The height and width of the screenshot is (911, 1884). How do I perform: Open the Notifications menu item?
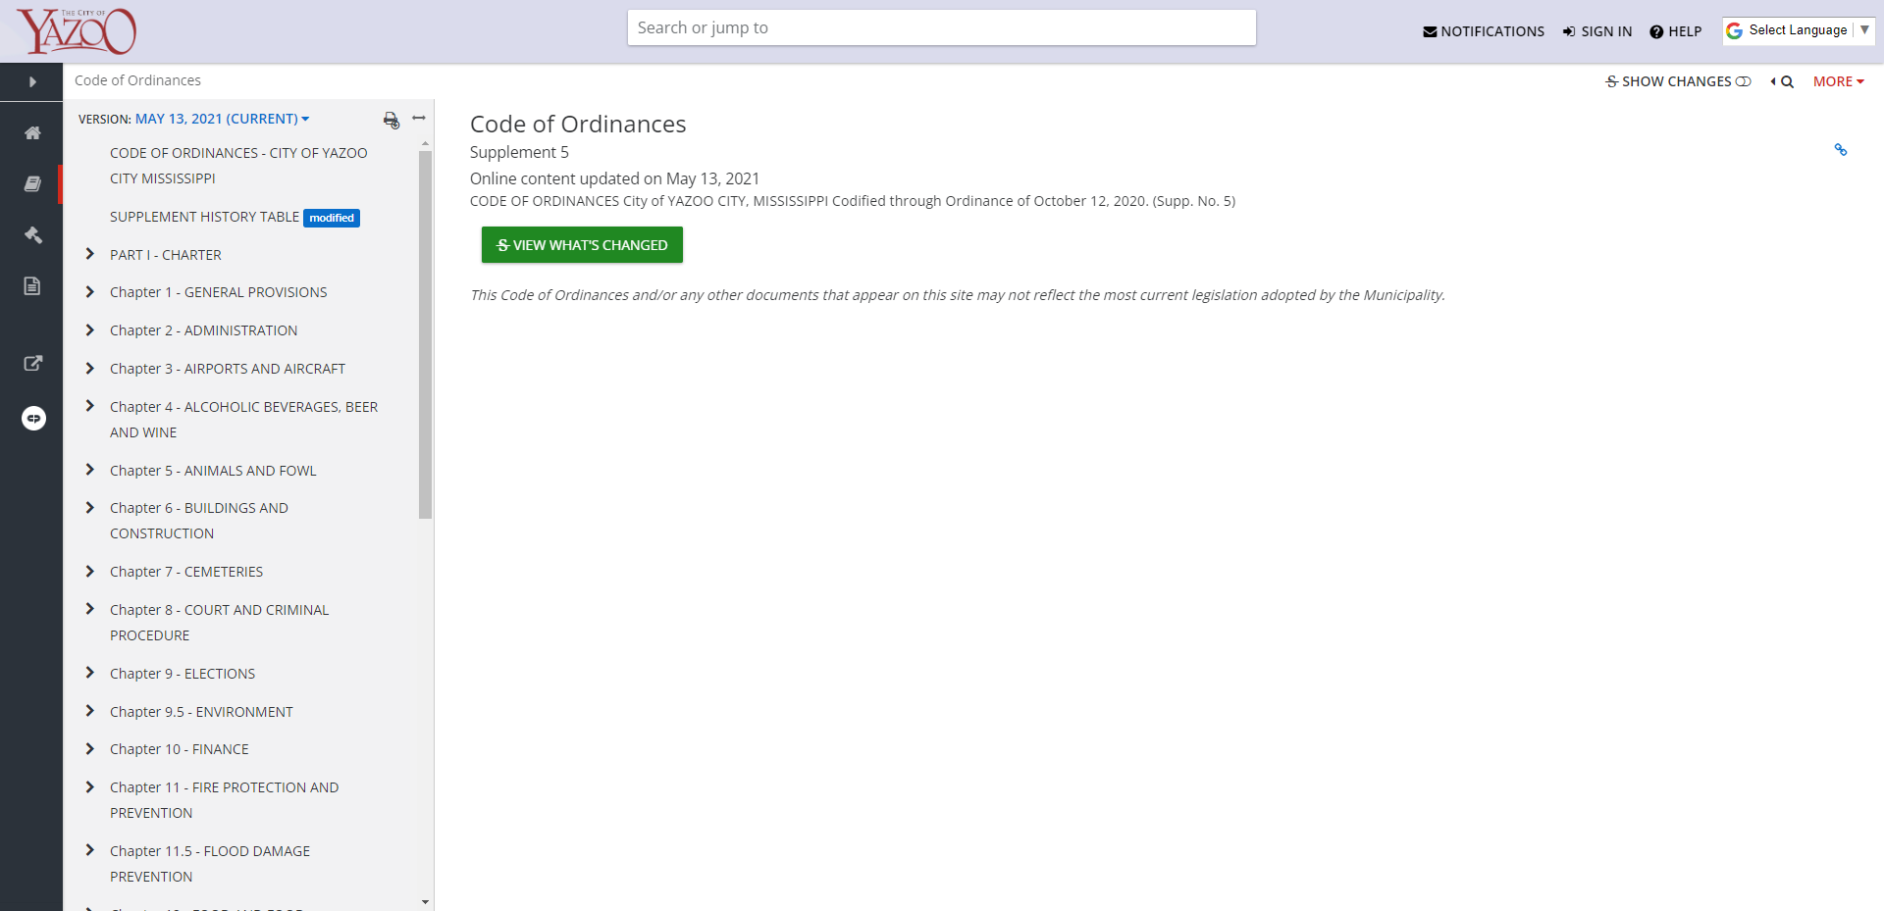pyautogui.click(x=1483, y=31)
